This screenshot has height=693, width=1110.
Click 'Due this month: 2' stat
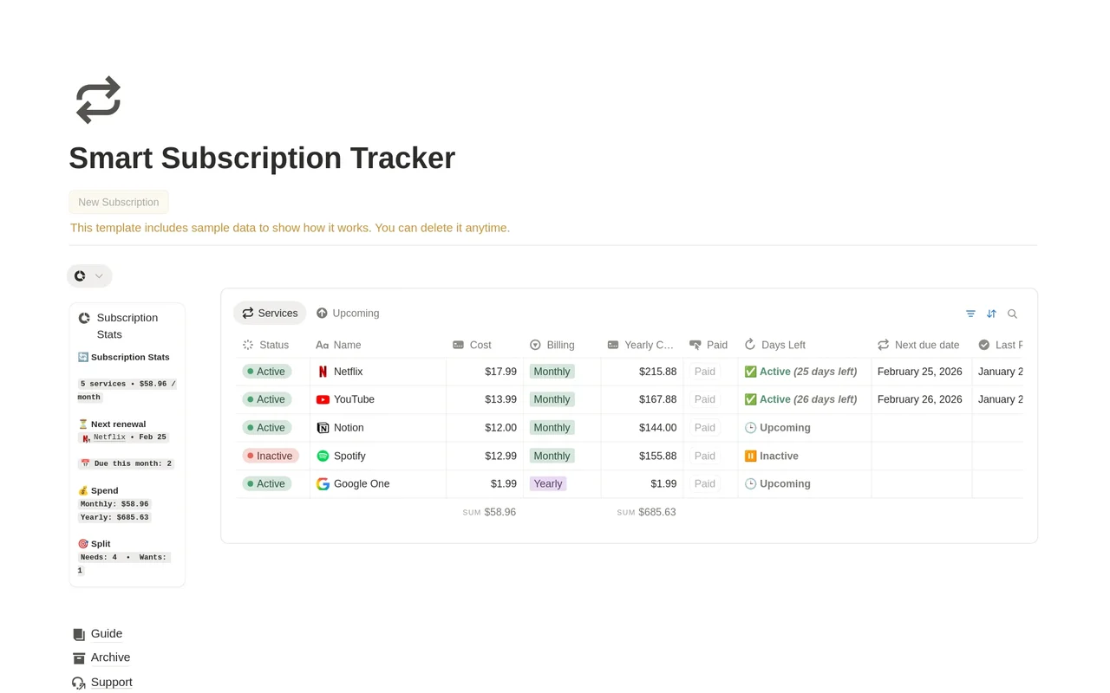126,463
